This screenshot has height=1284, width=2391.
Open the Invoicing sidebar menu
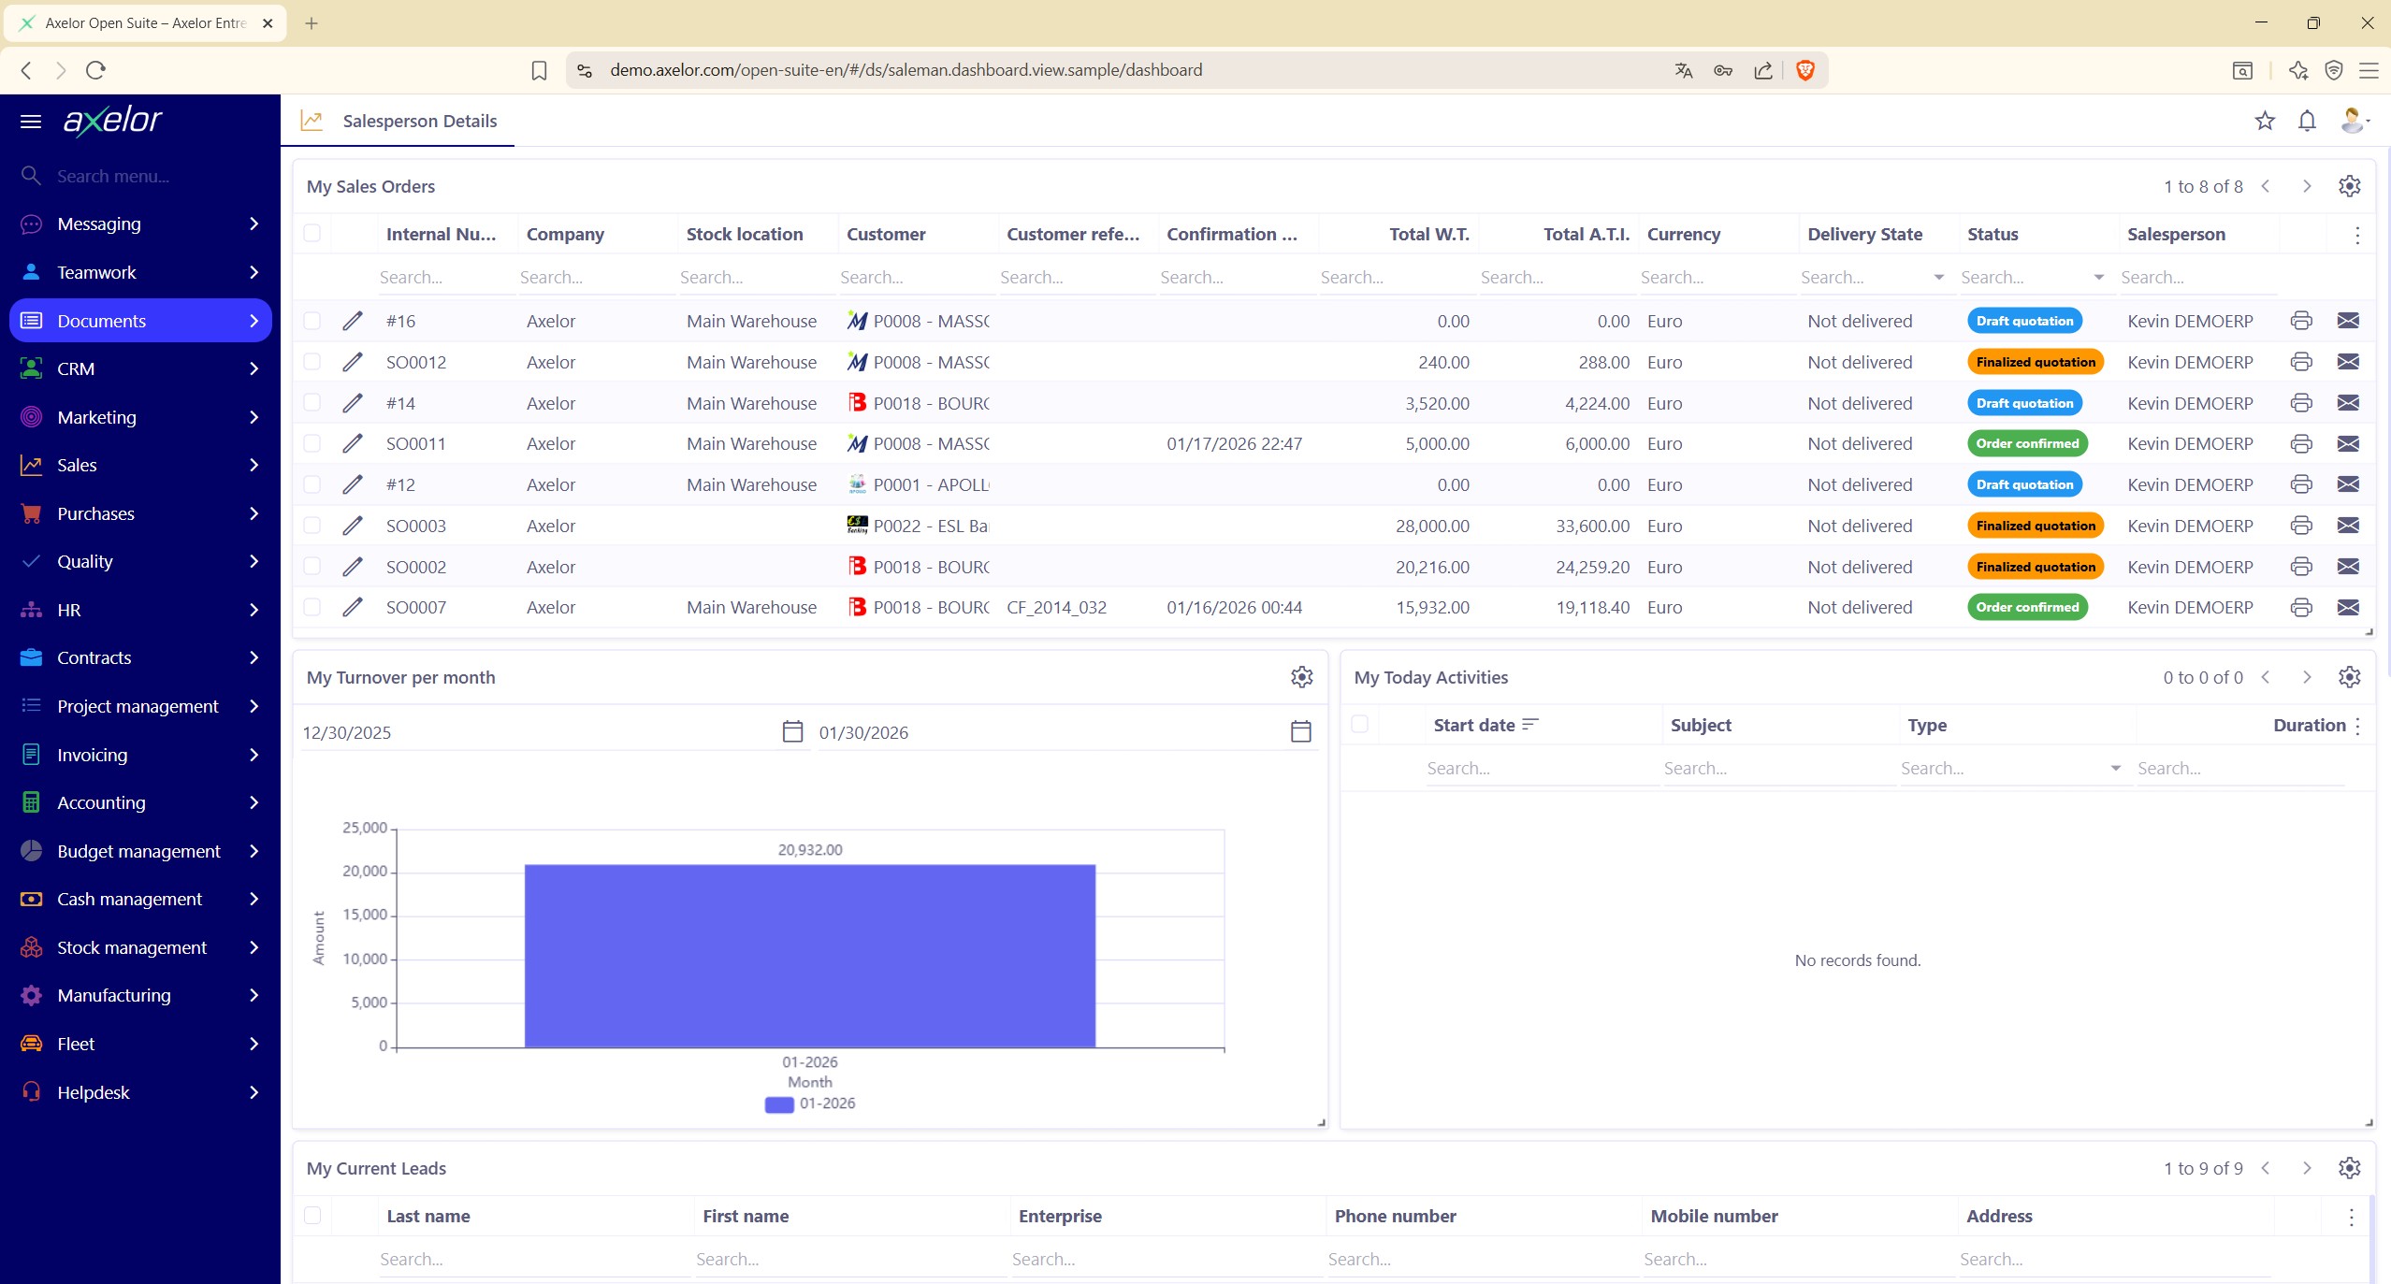point(140,755)
